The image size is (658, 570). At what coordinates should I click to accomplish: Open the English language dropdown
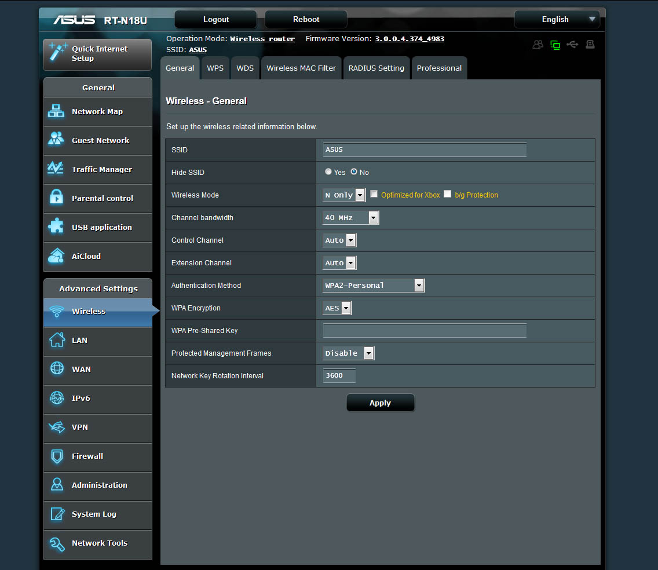tap(557, 19)
